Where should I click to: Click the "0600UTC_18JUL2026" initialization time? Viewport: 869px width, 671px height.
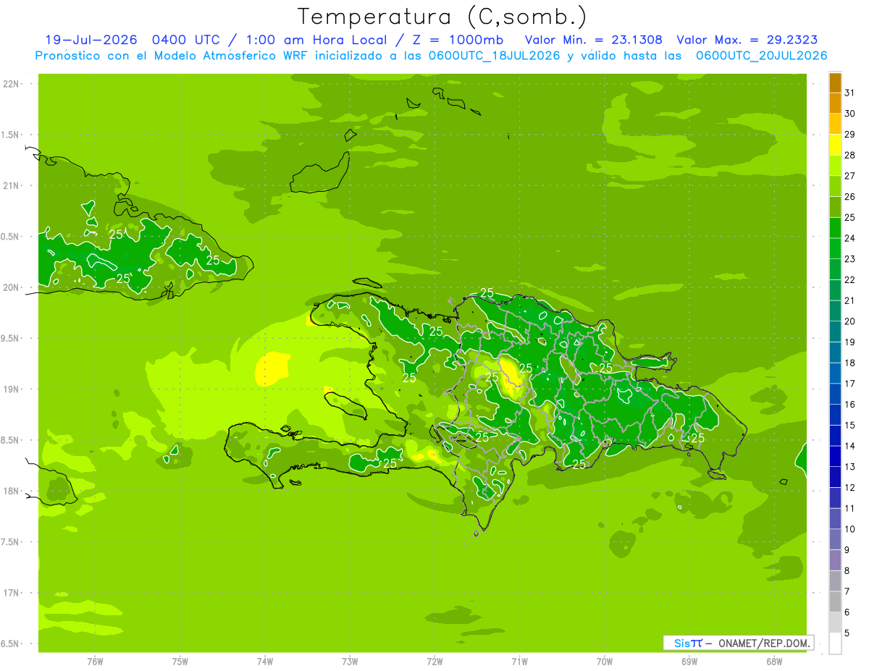point(494,56)
